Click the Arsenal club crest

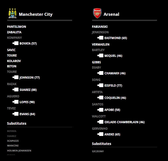pos(97,13)
